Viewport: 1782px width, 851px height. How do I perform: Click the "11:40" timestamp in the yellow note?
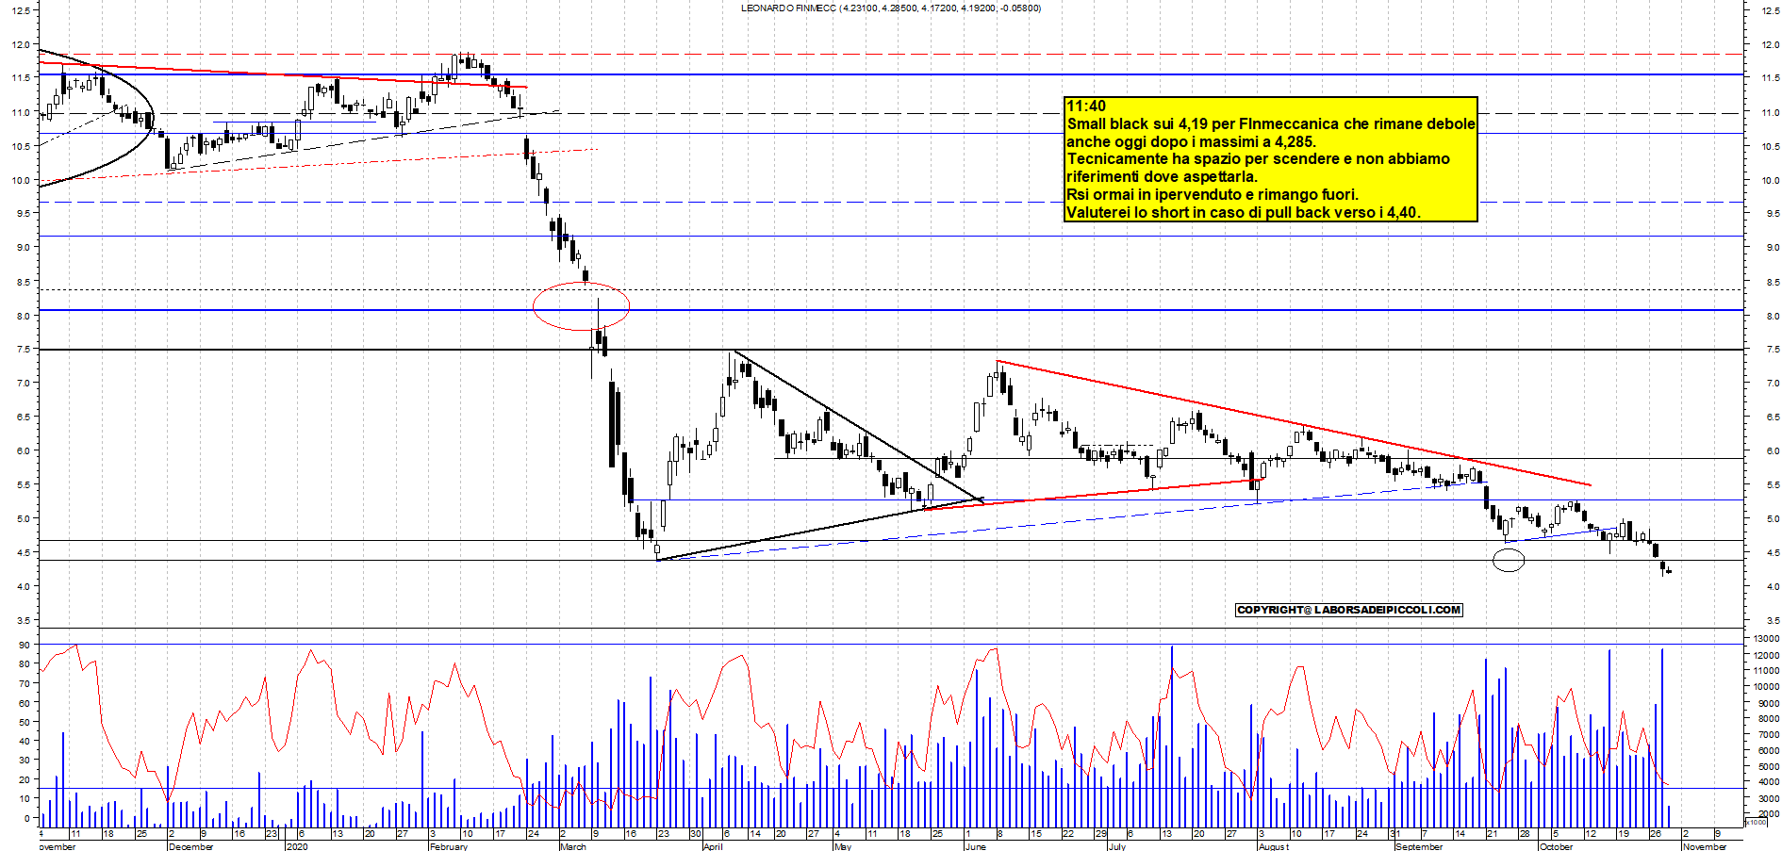click(x=1086, y=106)
